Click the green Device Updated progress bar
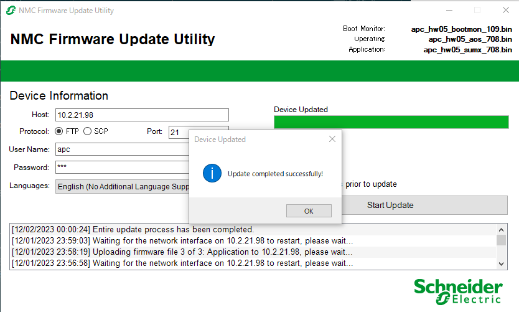This screenshot has width=519, height=312. click(391, 122)
